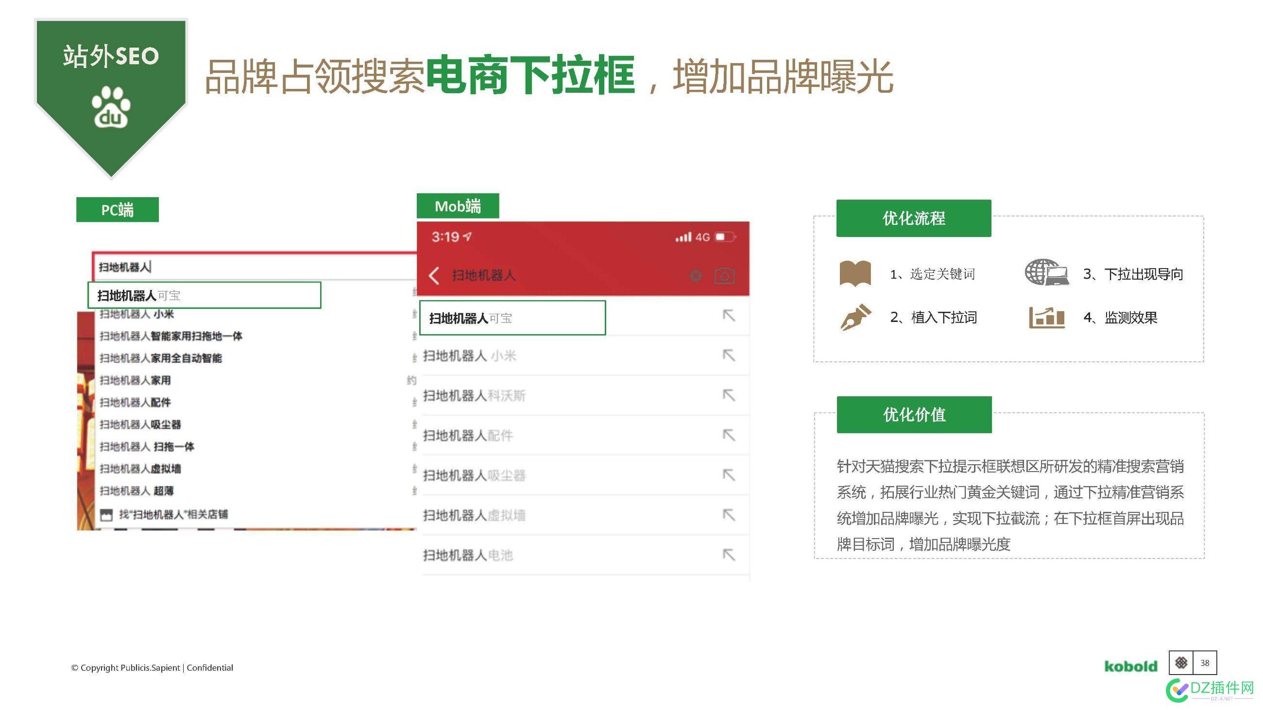Click step text 3、下拉出现导向

pyautogui.click(x=1133, y=274)
